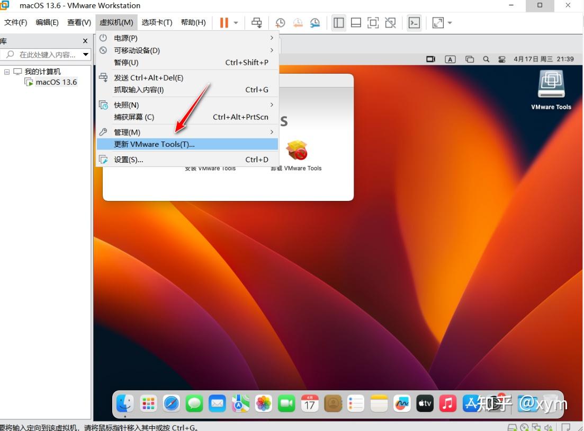The width and height of the screenshot is (584, 431).
Task: Expand the 快照(N) submenu
Action: tap(187, 105)
